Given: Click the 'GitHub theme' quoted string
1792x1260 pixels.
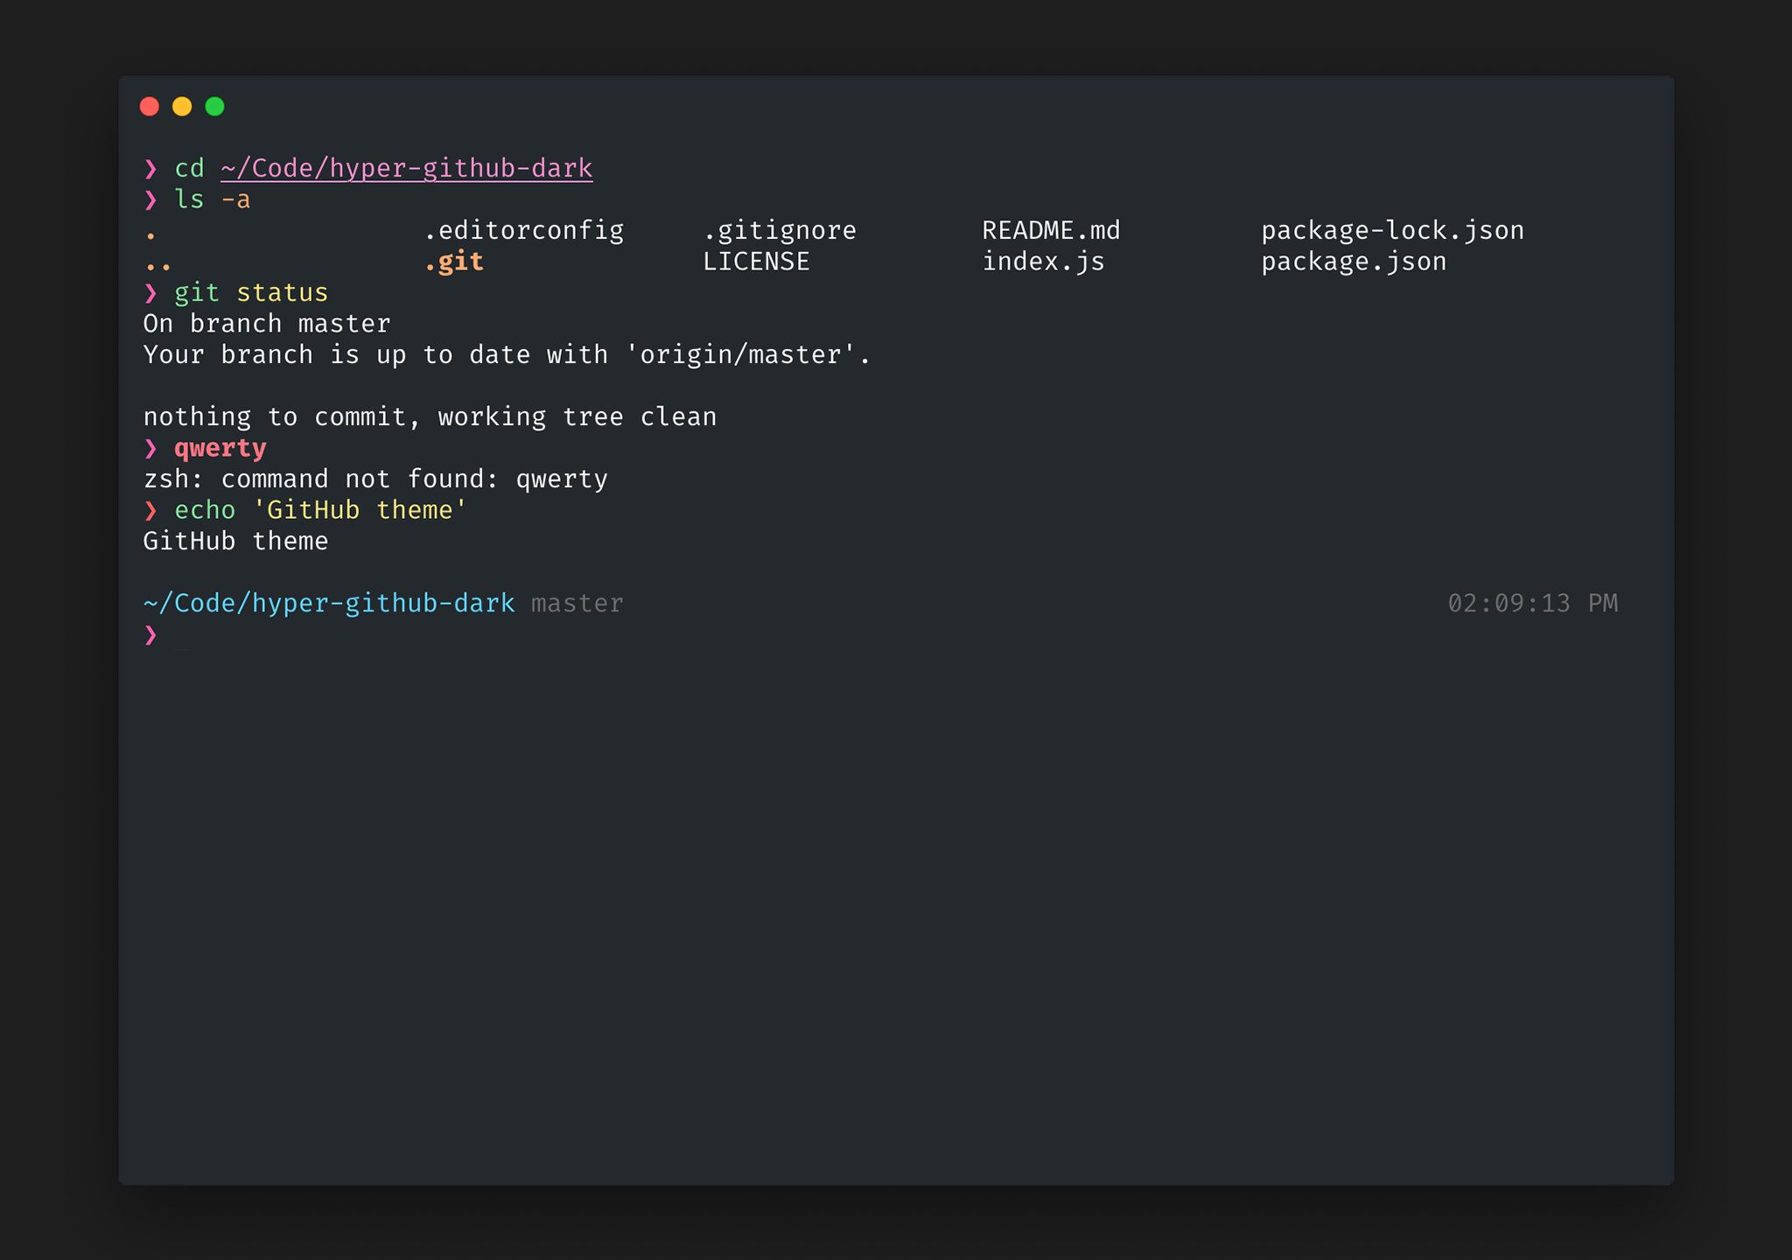Looking at the screenshot, I should click(x=360, y=510).
